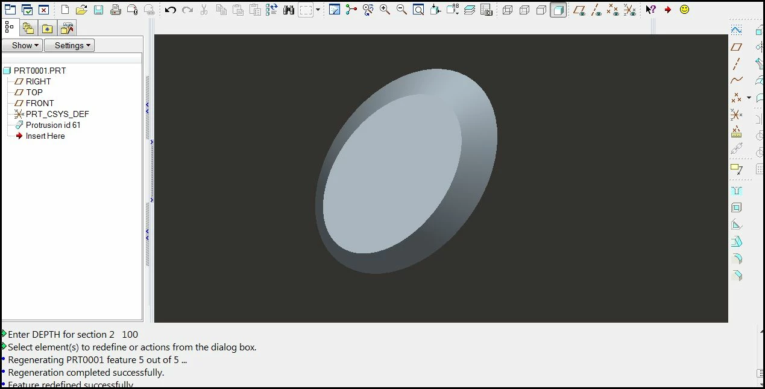The image size is (765, 389).
Task: Toggle datum axes display
Action: click(x=596, y=10)
